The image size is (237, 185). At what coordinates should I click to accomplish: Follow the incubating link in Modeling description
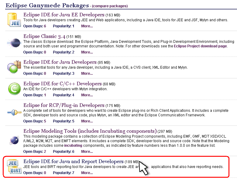click(73, 146)
